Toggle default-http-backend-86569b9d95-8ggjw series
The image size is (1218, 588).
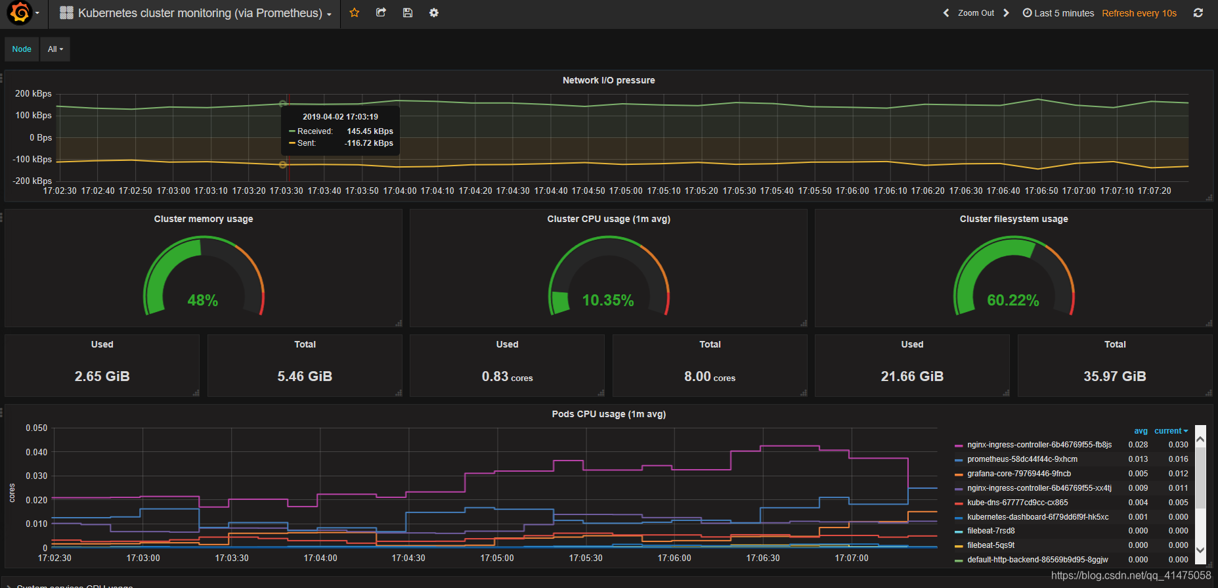click(x=1037, y=560)
